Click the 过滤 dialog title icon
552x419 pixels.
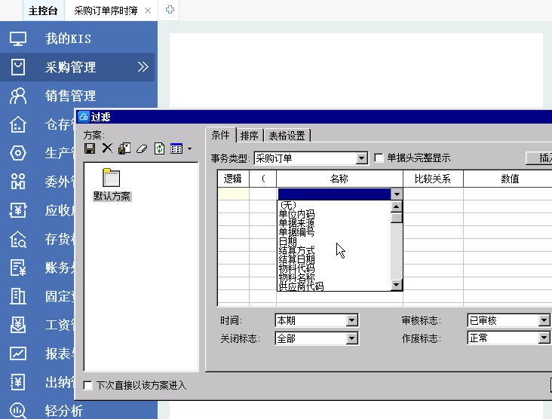click(x=84, y=117)
